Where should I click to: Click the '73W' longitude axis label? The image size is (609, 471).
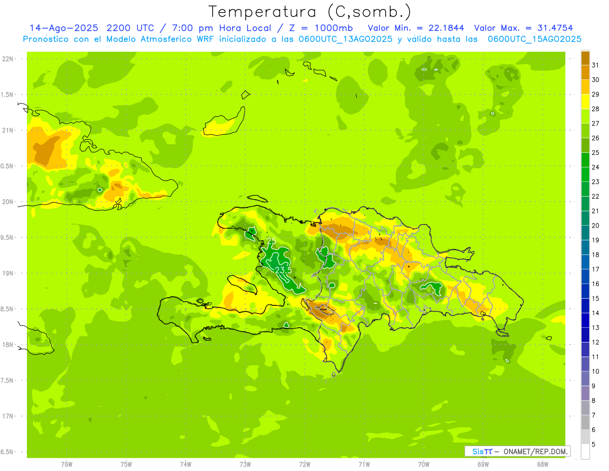(x=245, y=464)
